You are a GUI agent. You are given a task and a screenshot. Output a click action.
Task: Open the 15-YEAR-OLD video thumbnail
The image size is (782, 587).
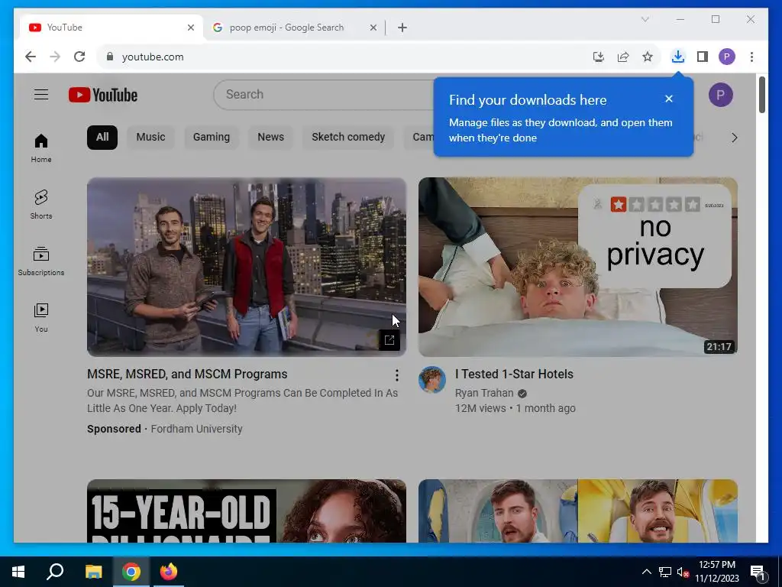(247, 511)
